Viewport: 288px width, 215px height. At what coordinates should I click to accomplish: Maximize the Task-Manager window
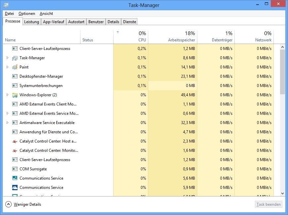pos(266,4)
